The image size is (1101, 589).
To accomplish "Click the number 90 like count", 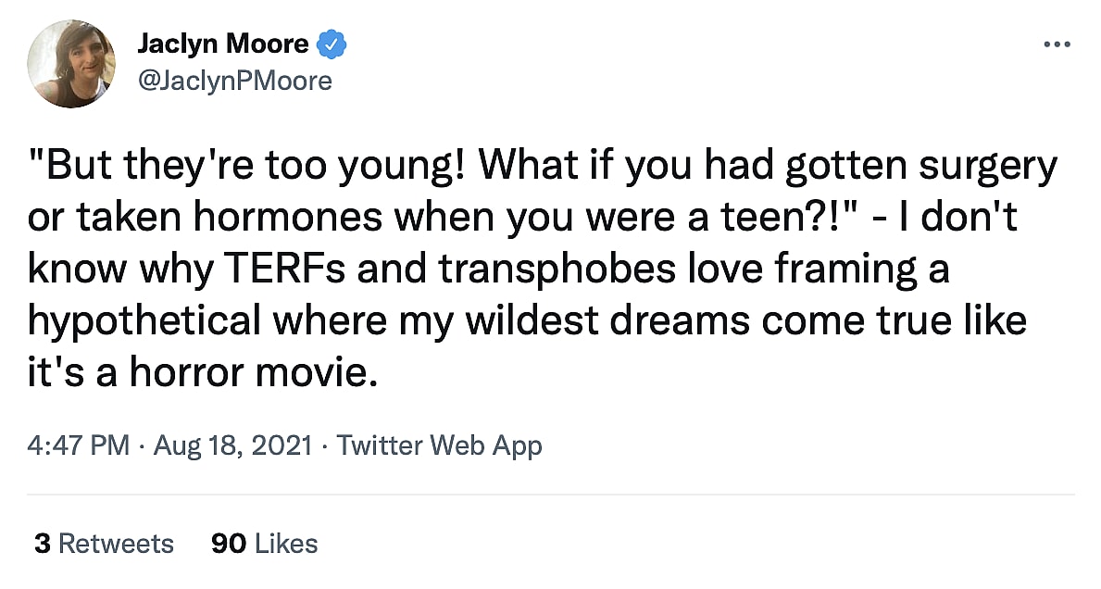I will tap(229, 544).
